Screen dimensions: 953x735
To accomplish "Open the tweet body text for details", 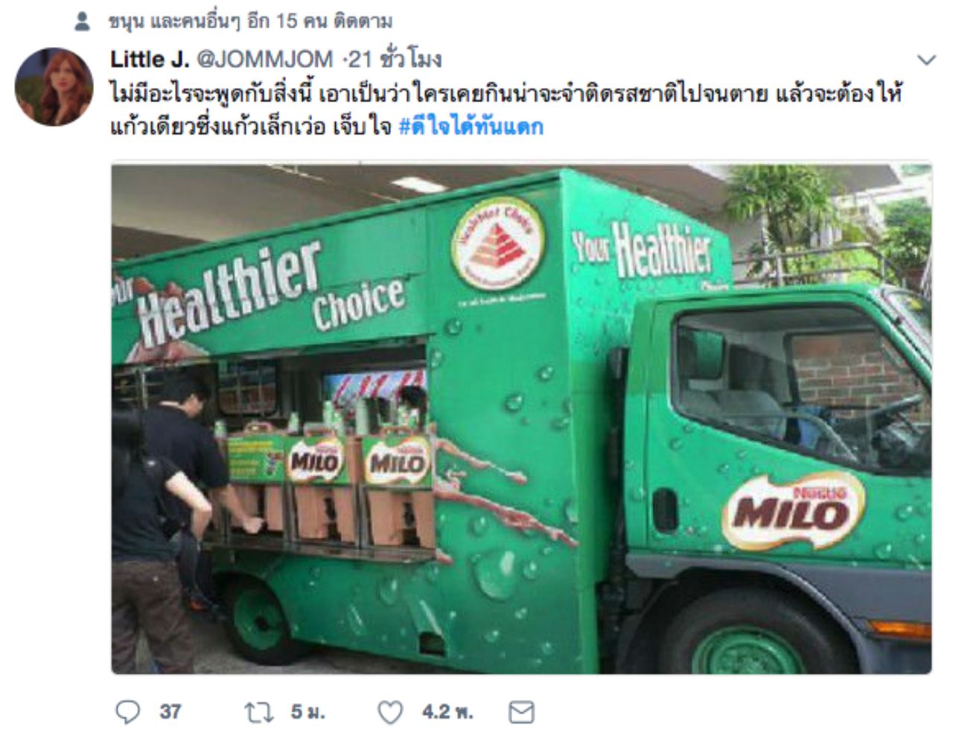I will click(x=506, y=110).
